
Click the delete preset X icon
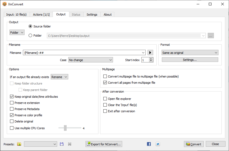(x=70, y=144)
